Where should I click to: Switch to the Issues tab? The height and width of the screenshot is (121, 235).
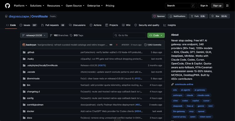coord(28,25)
